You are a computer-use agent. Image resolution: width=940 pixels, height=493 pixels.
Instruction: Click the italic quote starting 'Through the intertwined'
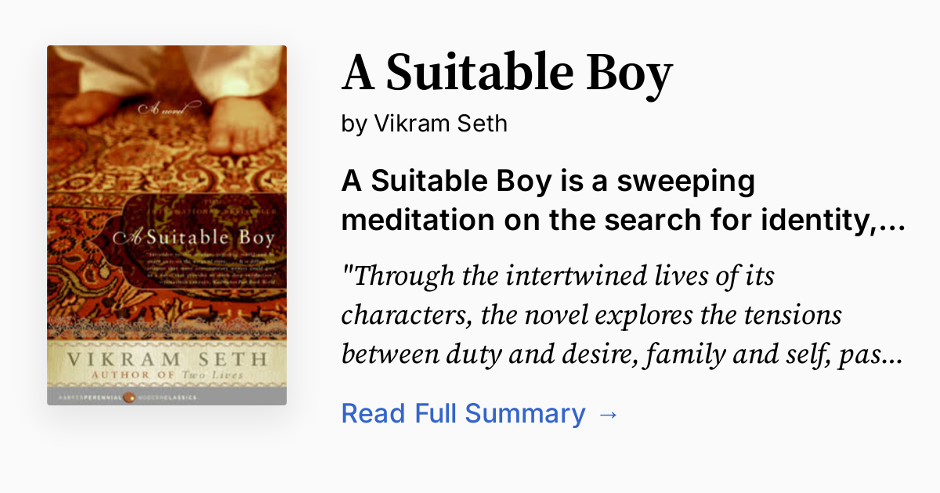tap(556, 275)
